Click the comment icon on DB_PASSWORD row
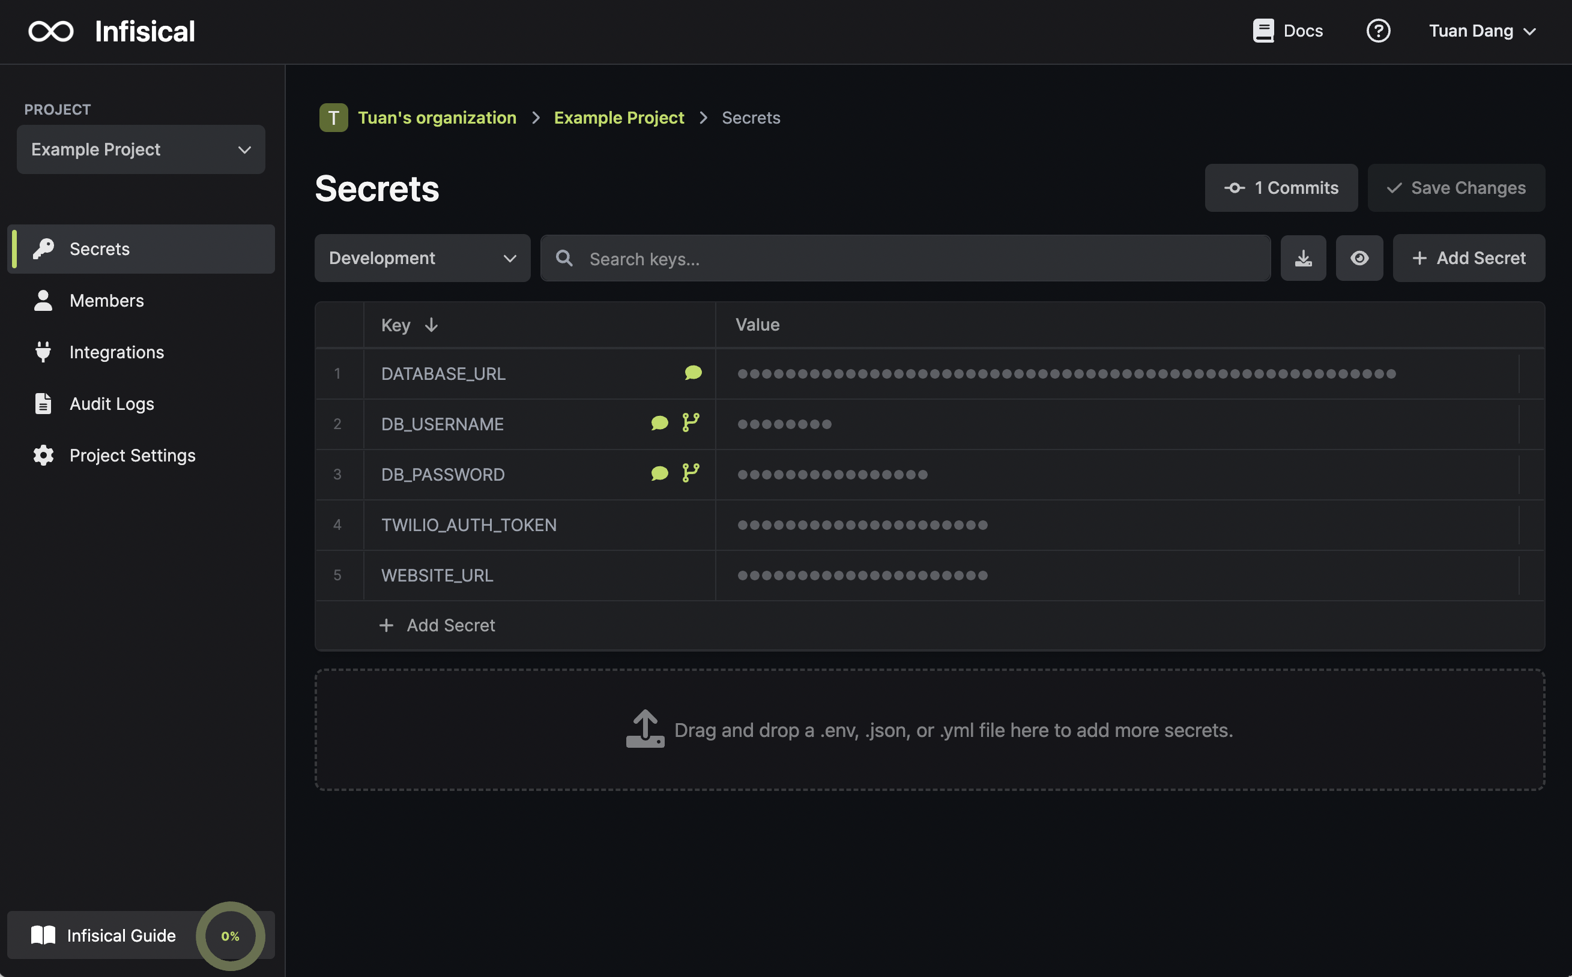Image resolution: width=1572 pixels, height=977 pixels. 659,473
